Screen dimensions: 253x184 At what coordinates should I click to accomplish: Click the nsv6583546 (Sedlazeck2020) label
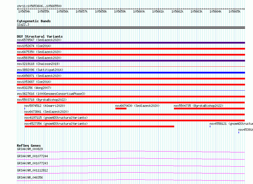point(39,58)
